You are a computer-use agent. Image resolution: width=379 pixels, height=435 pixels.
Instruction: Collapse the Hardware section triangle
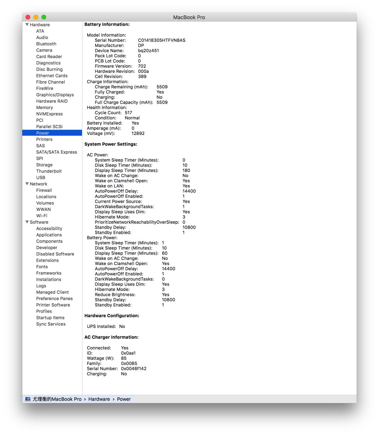click(x=27, y=24)
